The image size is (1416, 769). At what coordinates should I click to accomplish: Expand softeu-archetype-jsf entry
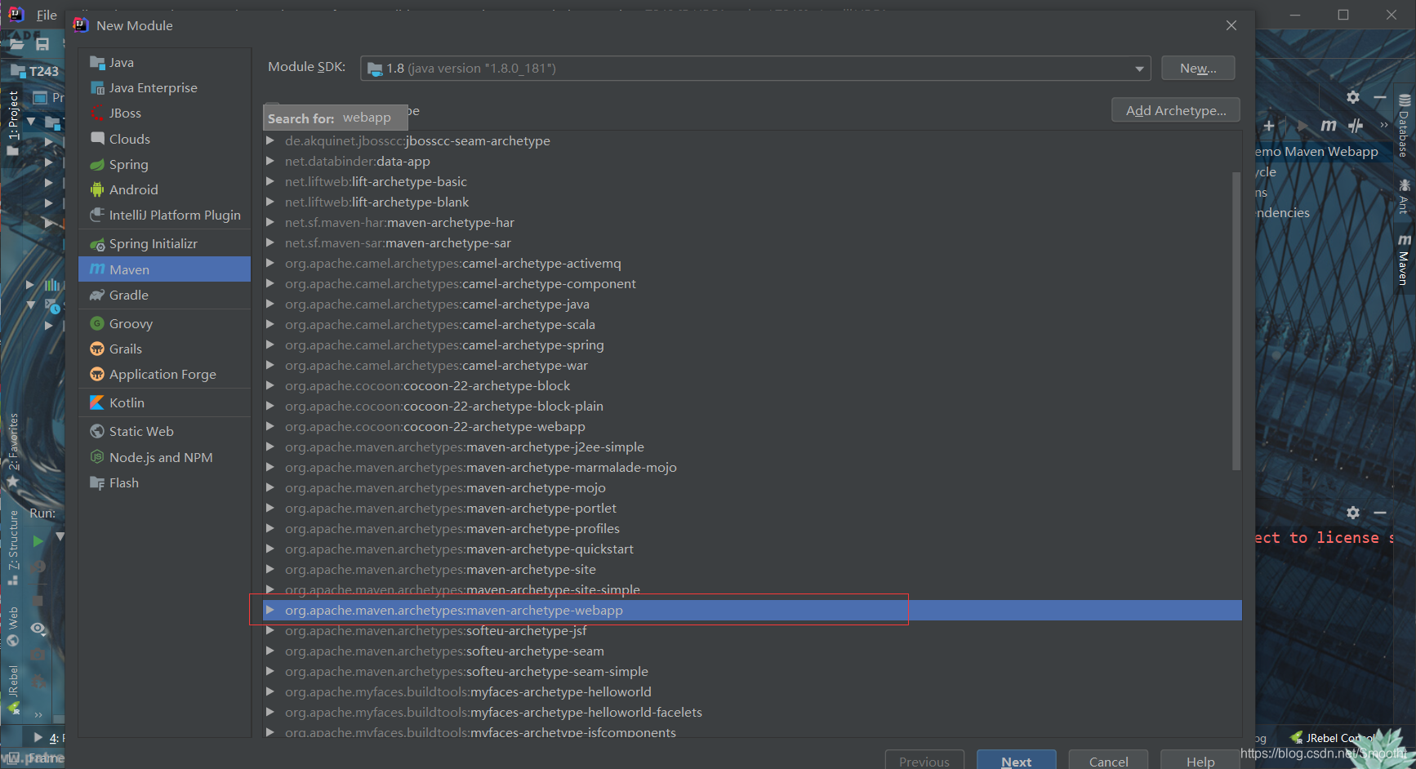[x=269, y=631]
